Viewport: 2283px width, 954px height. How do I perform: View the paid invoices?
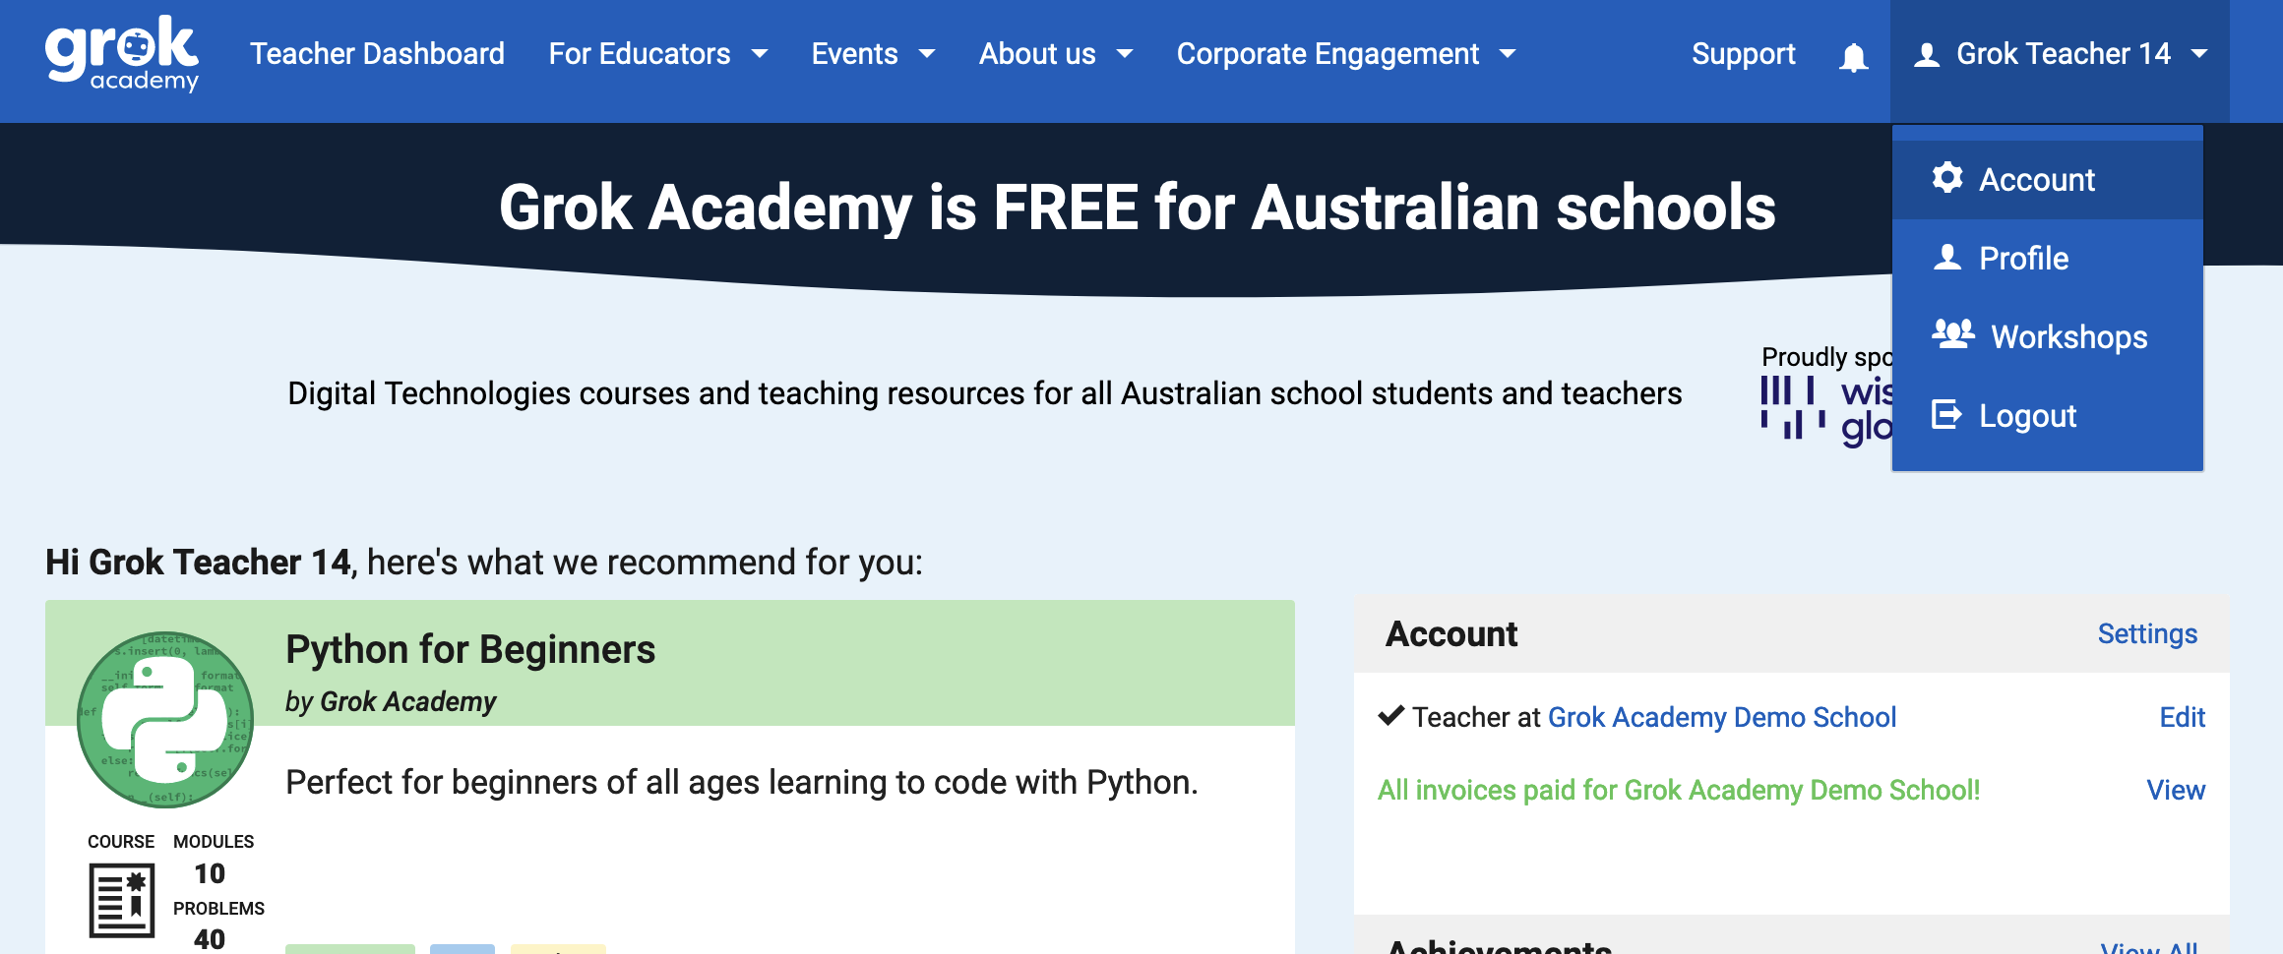point(2175,790)
